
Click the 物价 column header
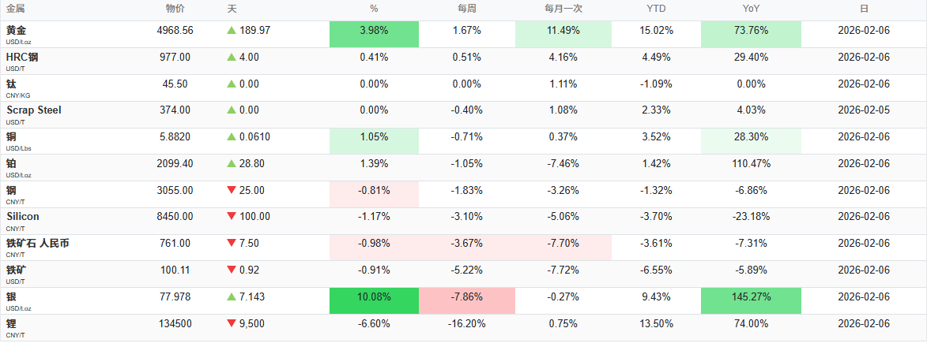click(175, 9)
